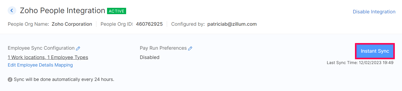Go back using the left arrow icon

pos(12,11)
